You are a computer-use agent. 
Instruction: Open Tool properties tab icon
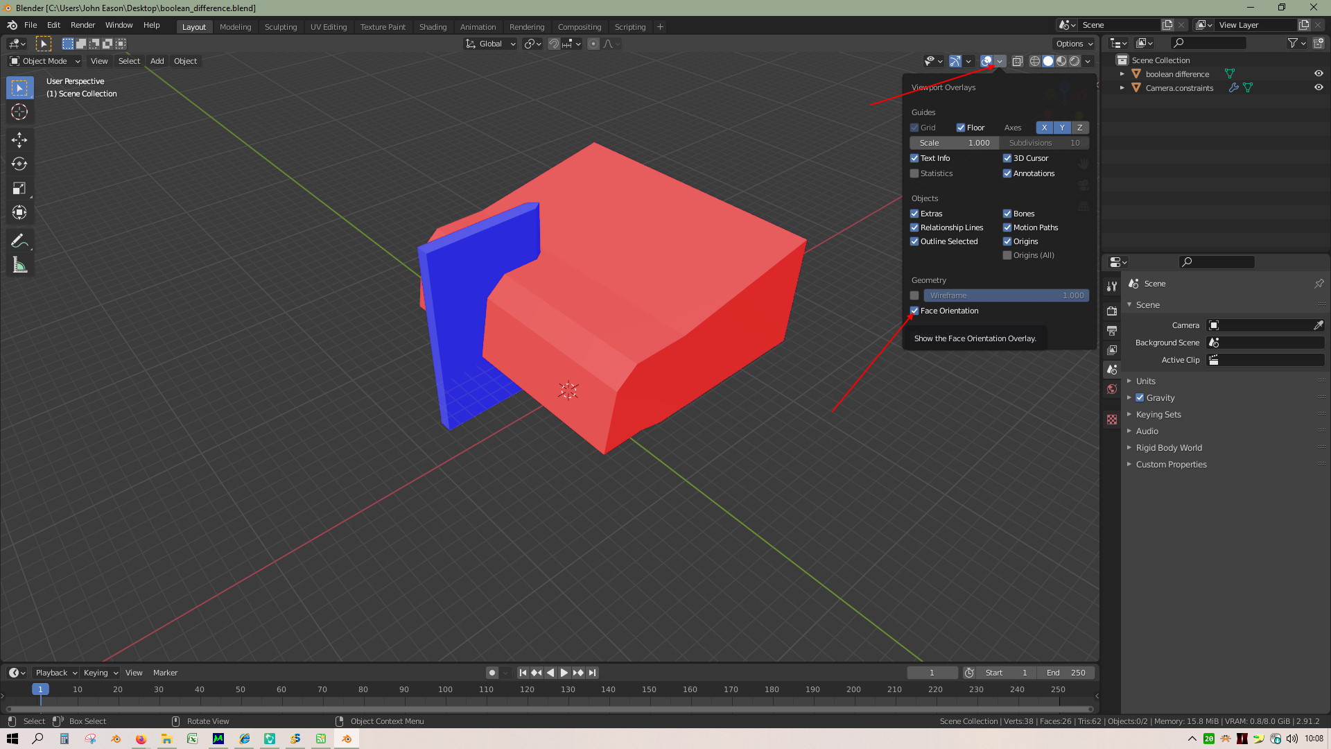point(1112,286)
